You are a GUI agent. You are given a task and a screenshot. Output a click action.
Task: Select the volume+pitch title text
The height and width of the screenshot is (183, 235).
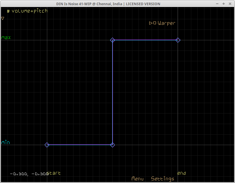pos(29,11)
